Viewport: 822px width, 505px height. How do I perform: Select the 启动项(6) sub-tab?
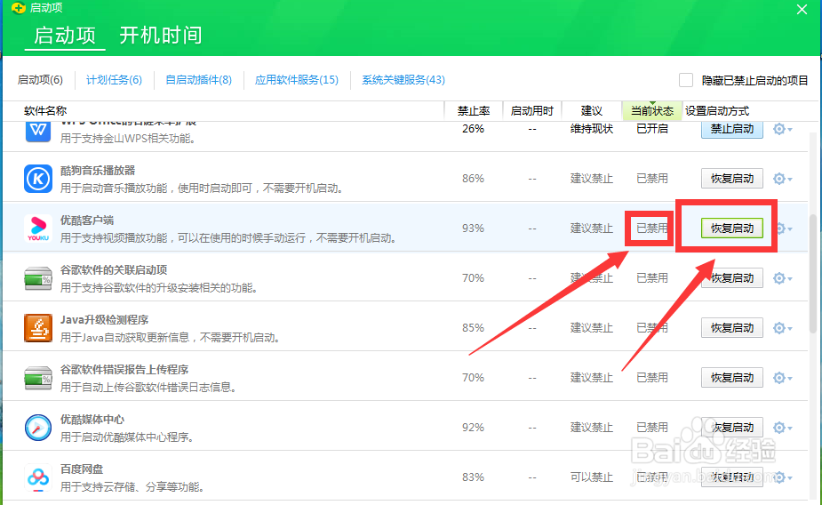click(40, 80)
